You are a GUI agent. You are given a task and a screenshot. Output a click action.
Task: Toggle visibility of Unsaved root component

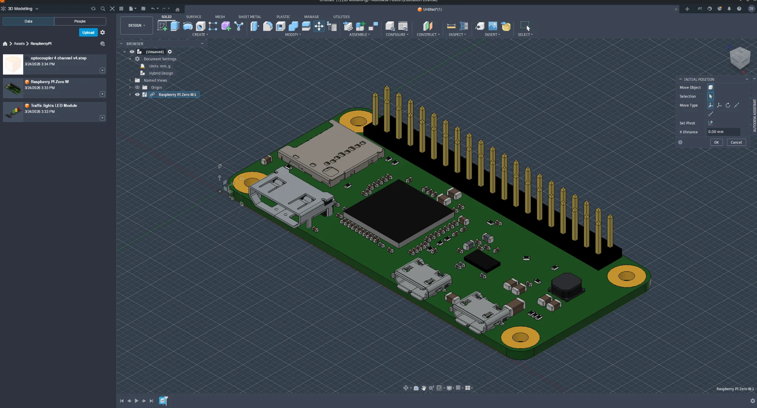coord(132,52)
